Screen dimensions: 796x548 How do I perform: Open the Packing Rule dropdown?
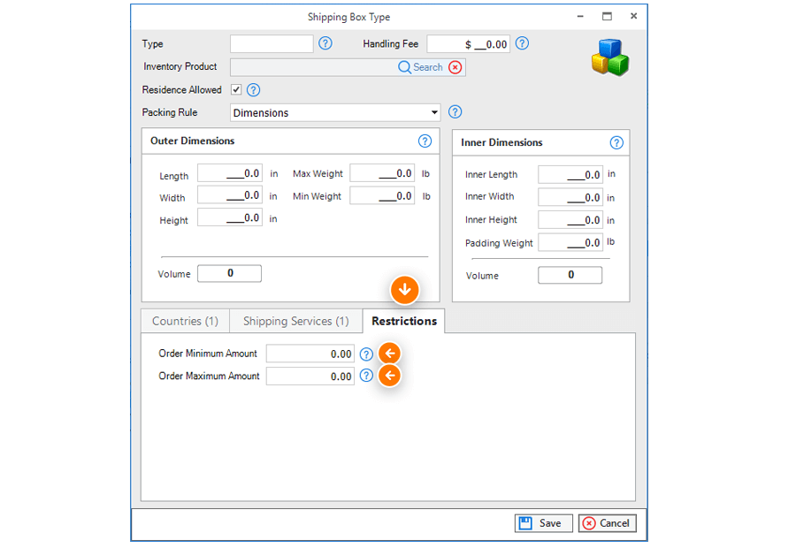pyautogui.click(x=335, y=112)
